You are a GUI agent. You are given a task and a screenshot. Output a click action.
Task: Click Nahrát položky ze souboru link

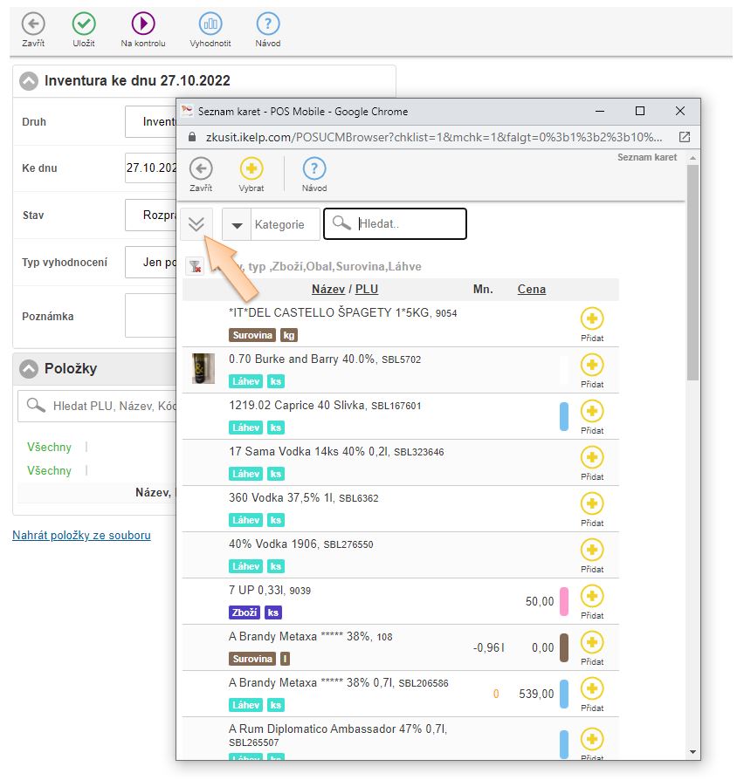tap(81, 536)
